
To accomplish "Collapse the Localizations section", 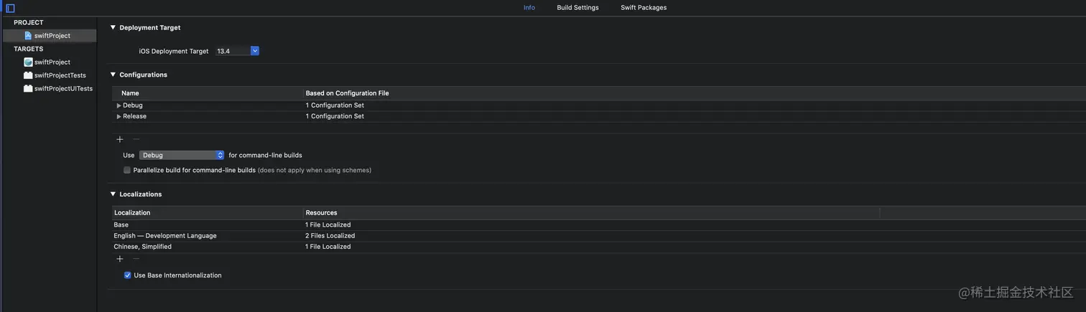I will tap(113, 194).
